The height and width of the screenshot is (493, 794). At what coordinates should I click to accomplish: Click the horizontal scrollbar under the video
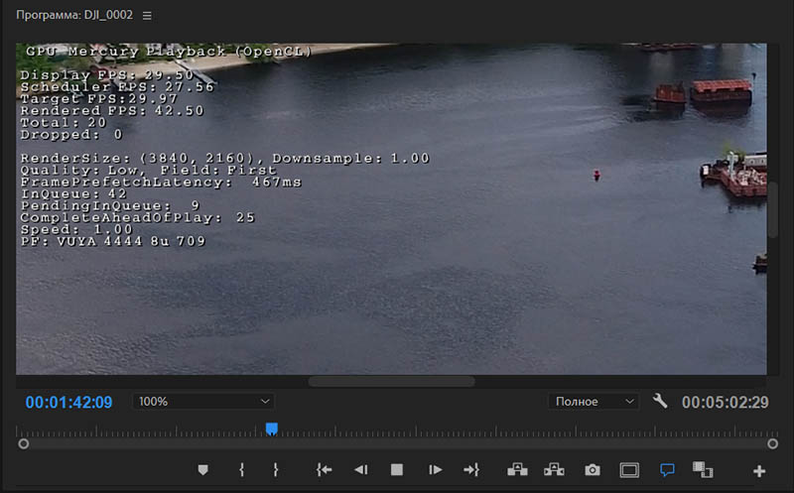pos(391,382)
